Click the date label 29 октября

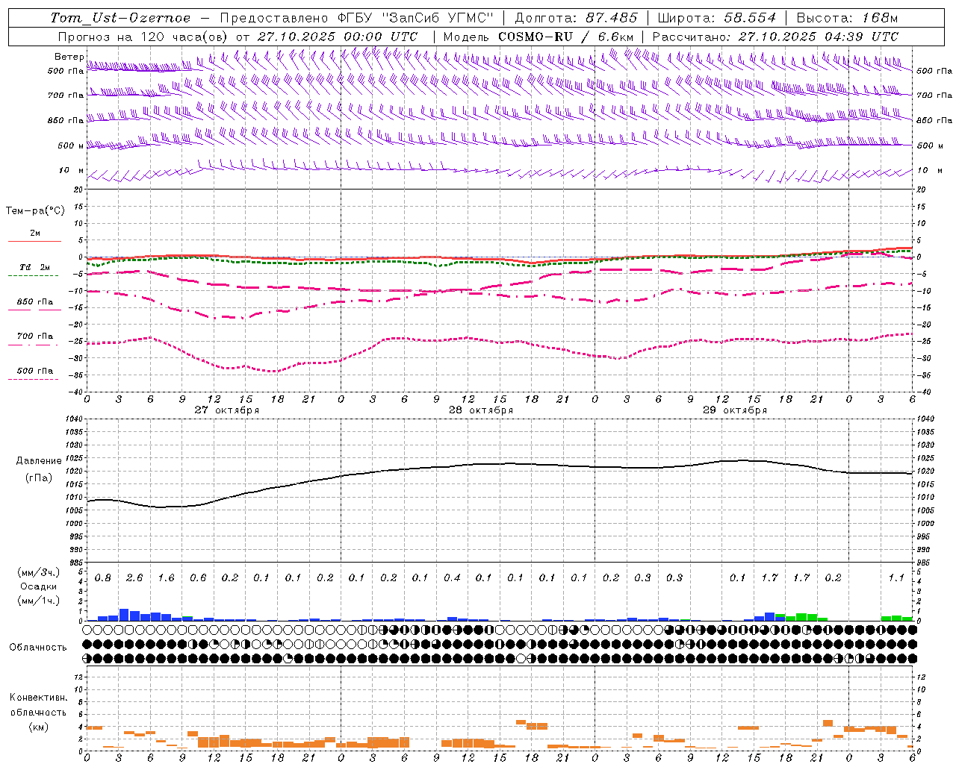[x=735, y=410]
